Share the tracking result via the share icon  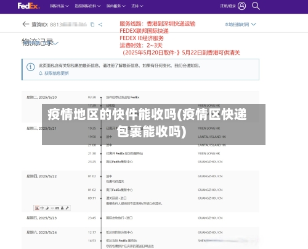pyautogui.click(x=100, y=25)
